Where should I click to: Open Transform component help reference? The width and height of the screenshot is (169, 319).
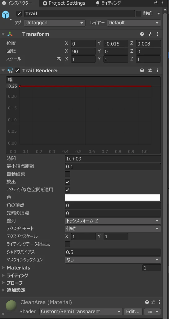tap(142, 34)
